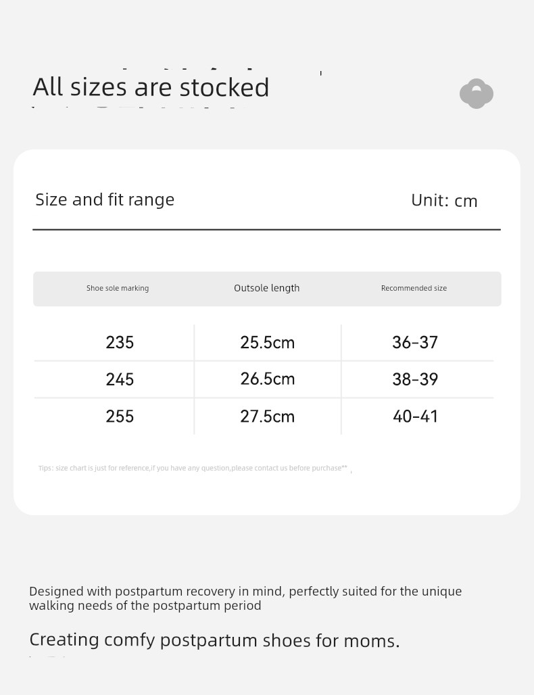Click 'Creating comfy postpartum shoes for moms' text
The width and height of the screenshot is (534, 695).
coord(214,640)
